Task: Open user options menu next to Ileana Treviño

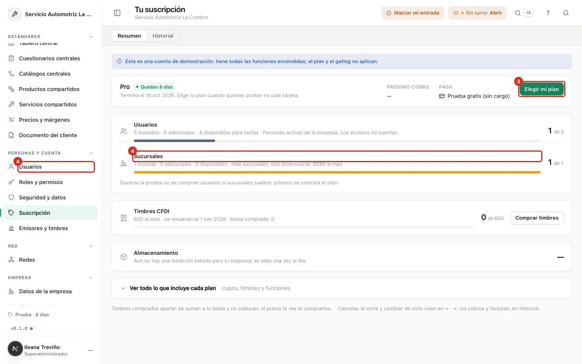Action: pos(90,350)
